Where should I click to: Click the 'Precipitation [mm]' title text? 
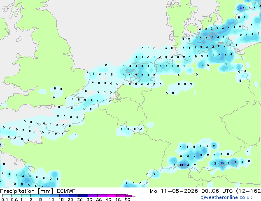click(26, 191)
